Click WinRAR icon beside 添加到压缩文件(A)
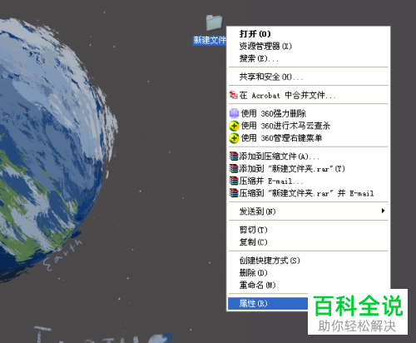Image resolution: width=416 pixels, height=343 pixels. [234, 157]
